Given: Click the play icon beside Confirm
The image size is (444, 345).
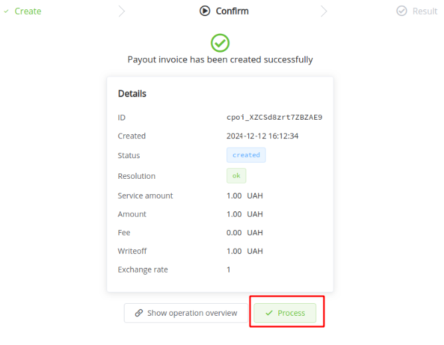Looking at the screenshot, I should click(205, 11).
